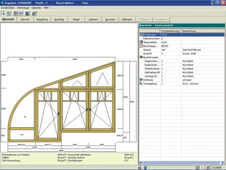This screenshot has height=170, width=226.
Task: Click the horizontal scrollbar left arrow
Action: pyautogui.click(x=141, y=162)
